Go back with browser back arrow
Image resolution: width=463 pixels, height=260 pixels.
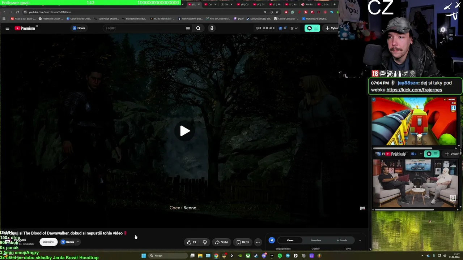coord(4,12)
